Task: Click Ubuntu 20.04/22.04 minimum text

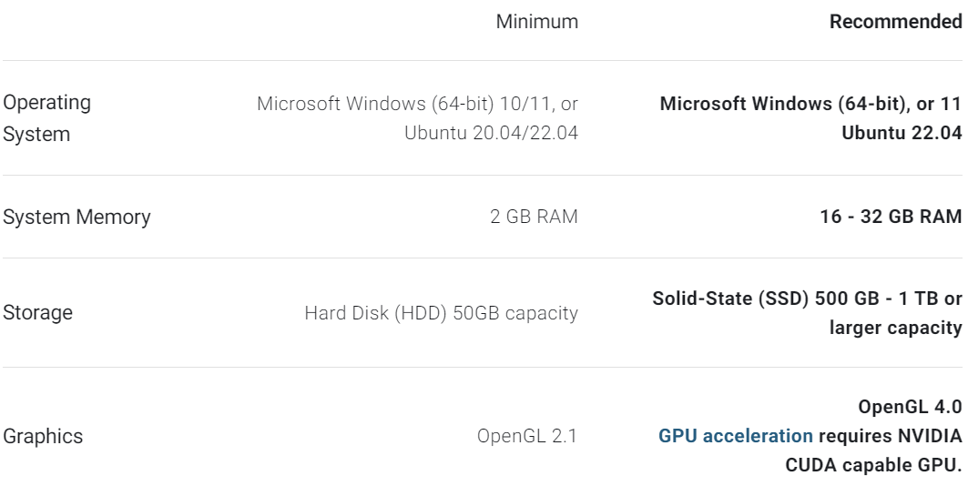Action: pos(492,133)
